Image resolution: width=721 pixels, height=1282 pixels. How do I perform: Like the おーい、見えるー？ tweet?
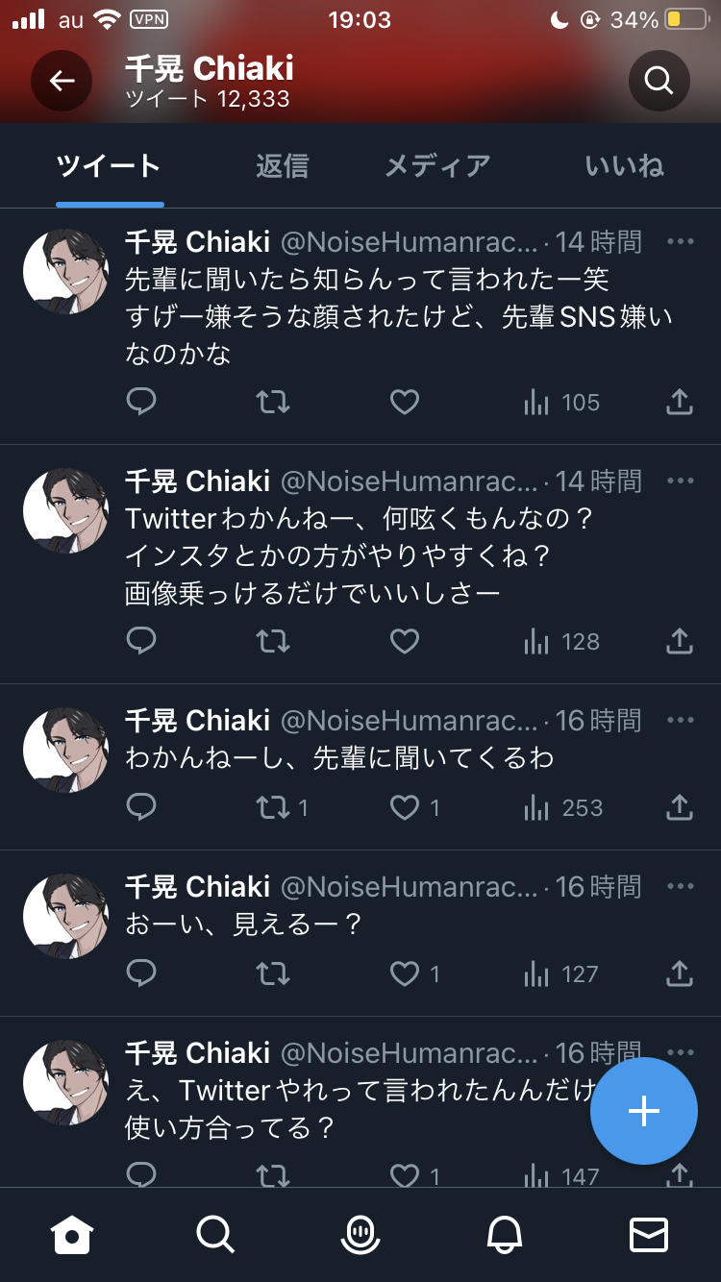pyautogui.click(x=404, y=974)
